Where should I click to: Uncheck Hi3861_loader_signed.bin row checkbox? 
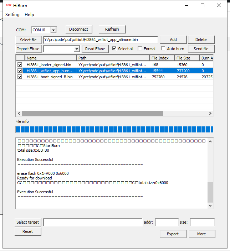tap(20, 65)
